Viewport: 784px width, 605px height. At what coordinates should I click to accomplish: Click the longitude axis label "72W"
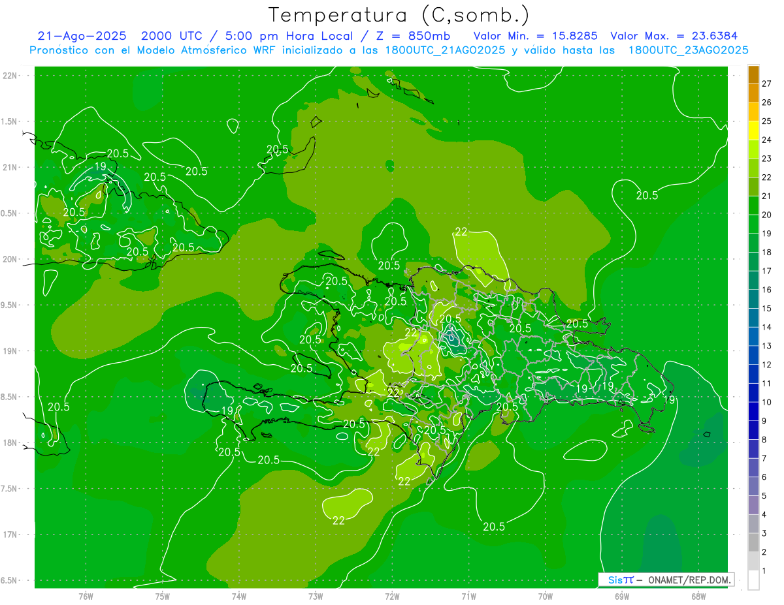[392, 596]
